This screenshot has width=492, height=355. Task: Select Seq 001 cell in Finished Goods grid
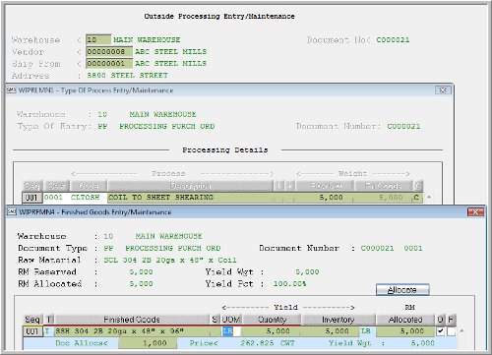32,331
